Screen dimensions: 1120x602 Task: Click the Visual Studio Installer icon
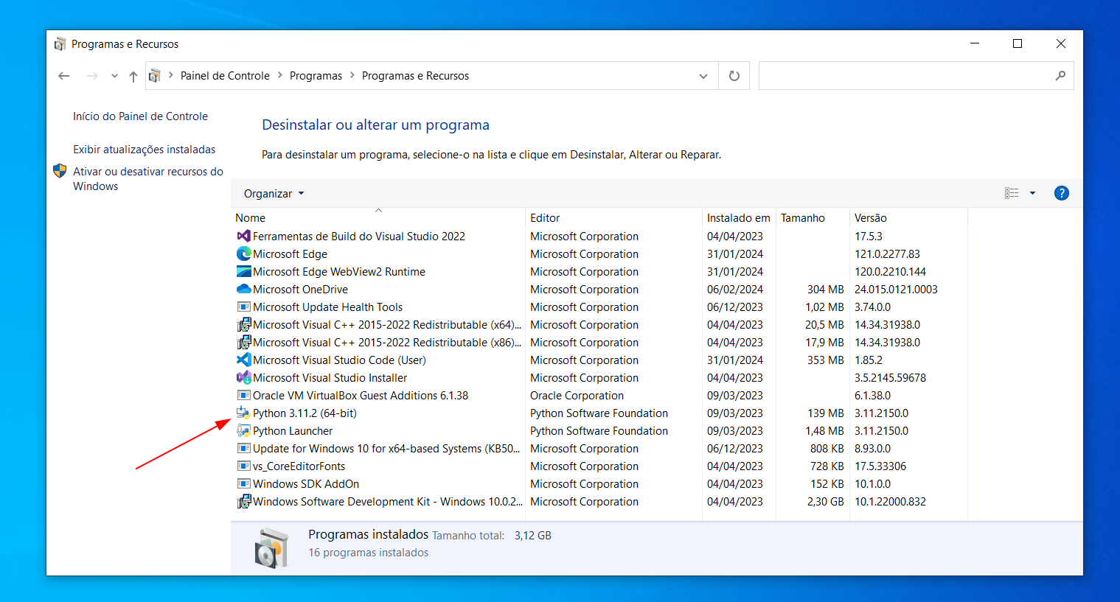pos(244,377)
